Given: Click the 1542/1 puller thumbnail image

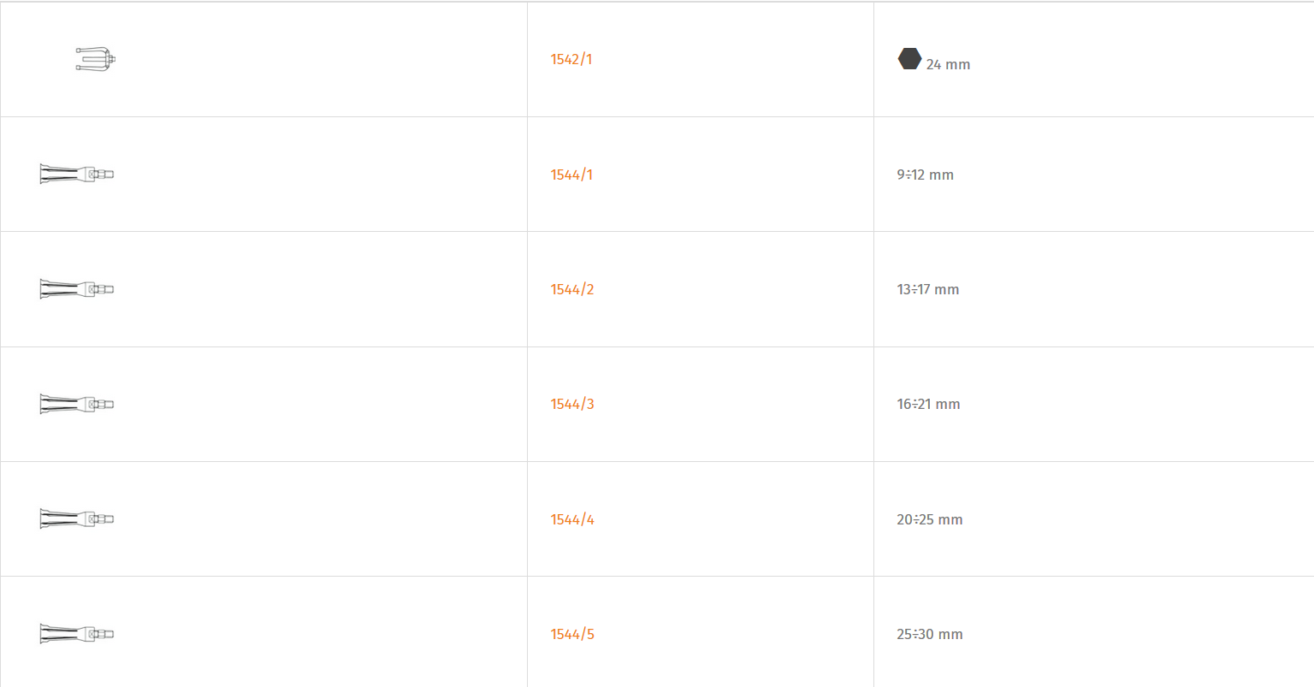Looking at the screenshot, I should coord(96,59).
